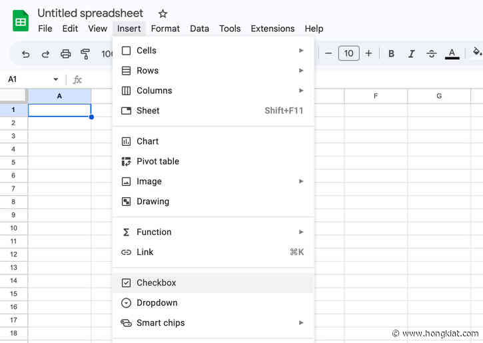The image size is (483, 343).
Task: Open the Edit menu
Action: coord(70,29)
